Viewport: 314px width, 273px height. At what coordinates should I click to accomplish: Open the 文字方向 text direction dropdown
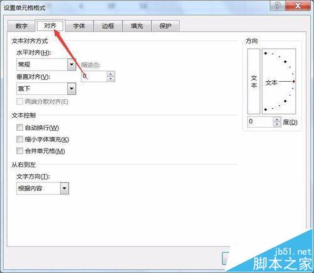(65, 188)
